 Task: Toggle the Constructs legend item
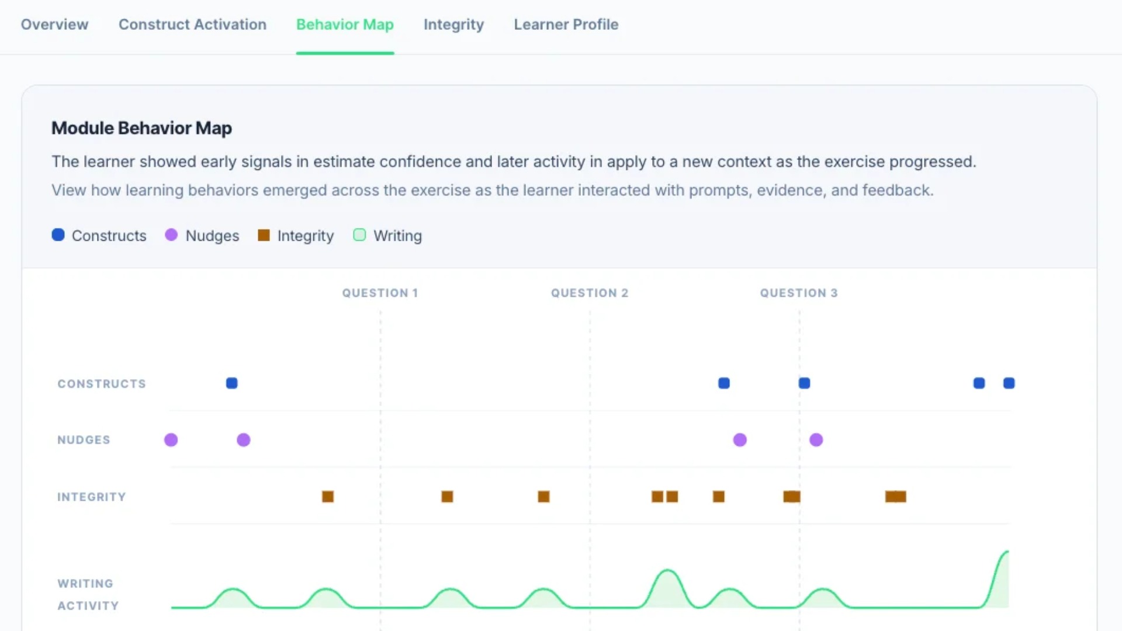coord(99,235)
